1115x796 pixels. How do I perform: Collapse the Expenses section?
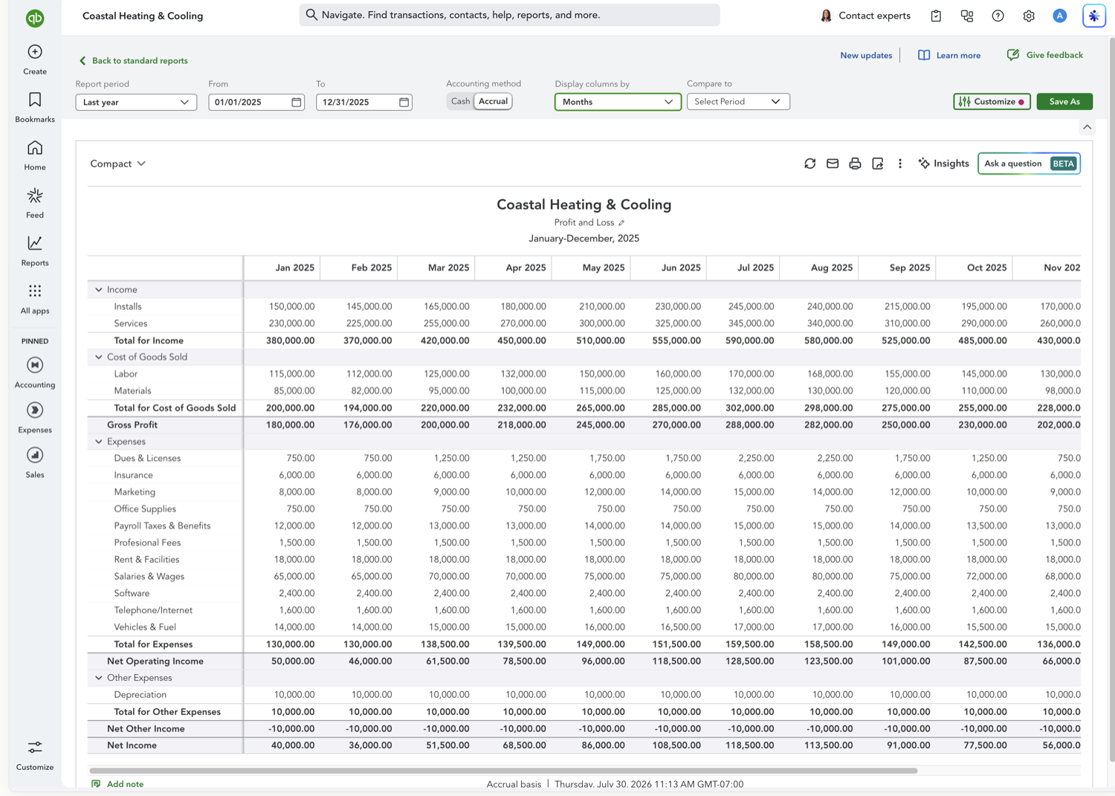pos(99,441)
